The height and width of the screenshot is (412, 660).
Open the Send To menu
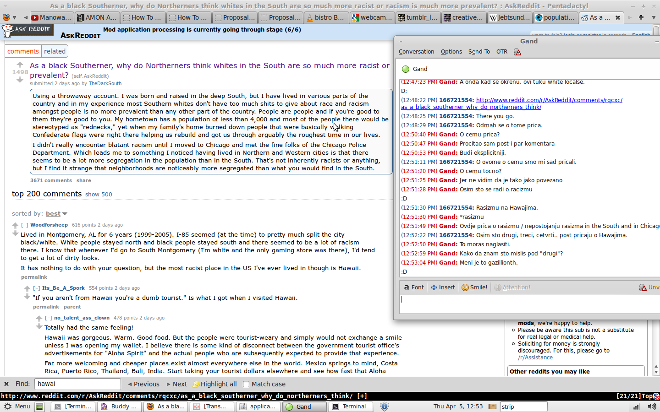click(479, 52)
